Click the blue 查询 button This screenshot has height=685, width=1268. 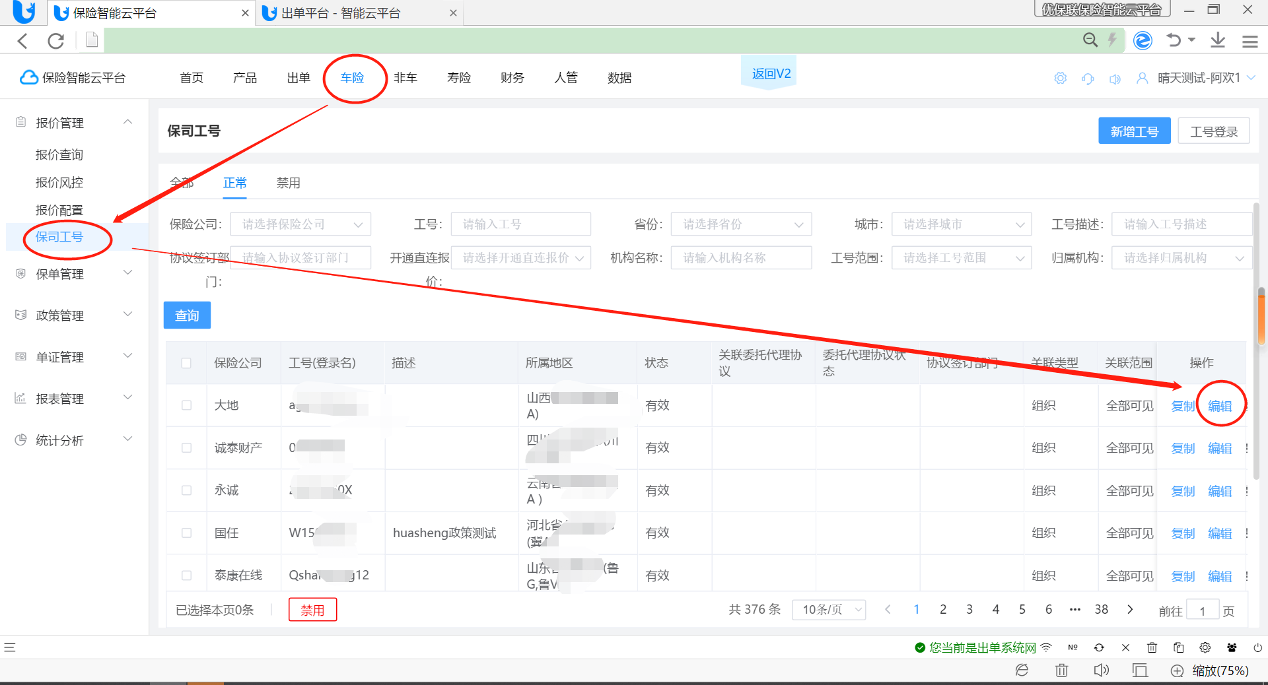[187, 315]
